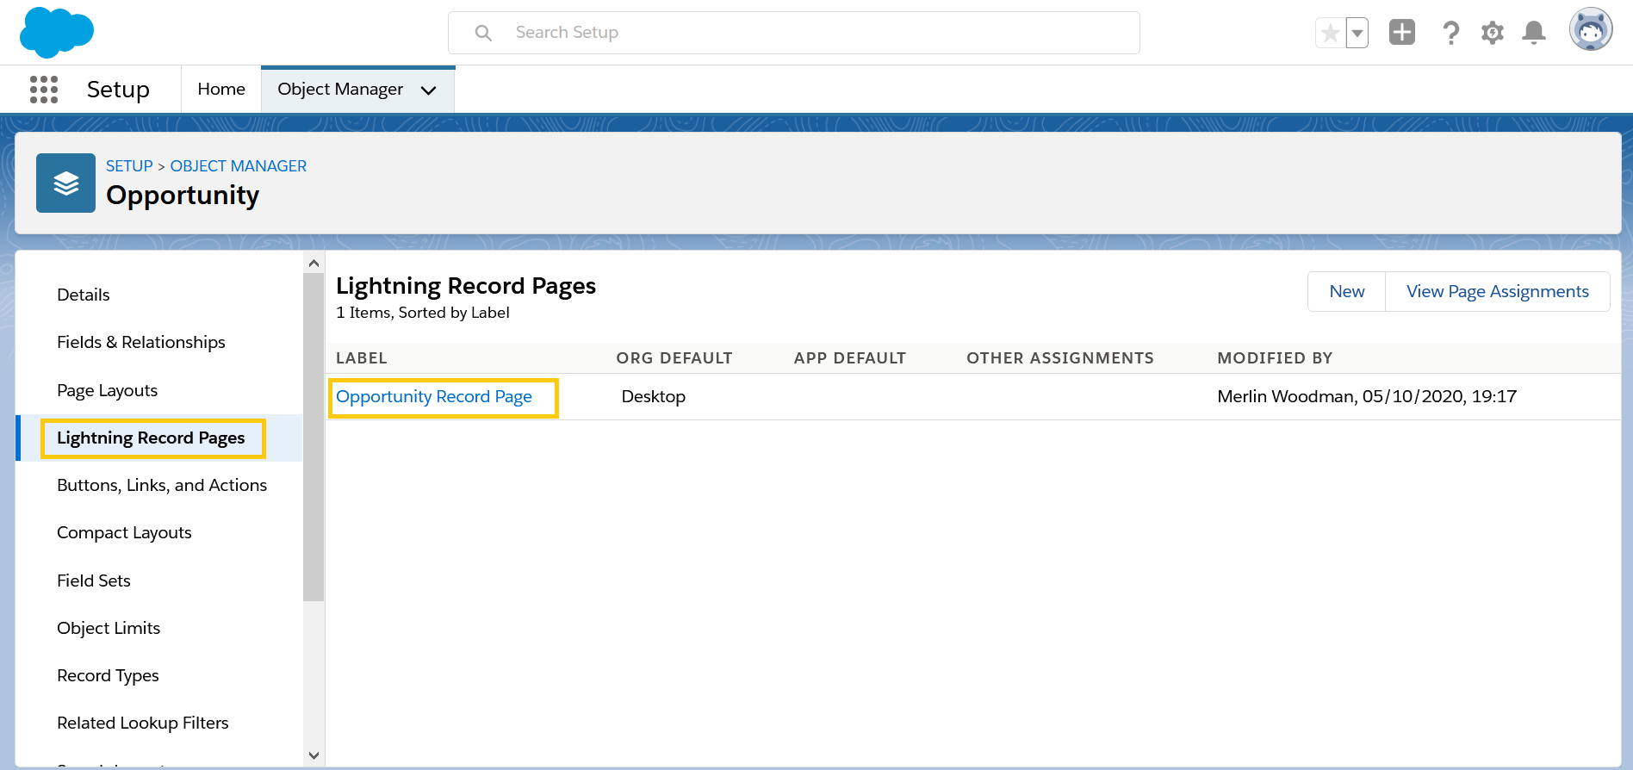The image size is (1633, 770).
Task: Click View Page Assignments button
Action: point(1497,292)
